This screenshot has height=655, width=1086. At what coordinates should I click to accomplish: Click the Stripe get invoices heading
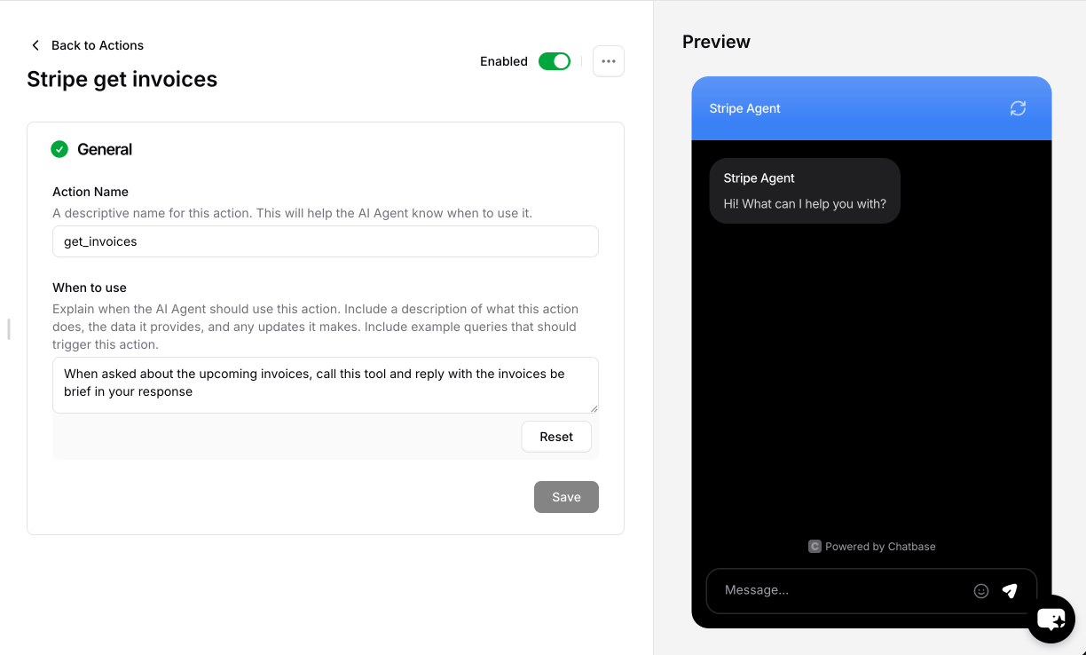tap(122, 79)
